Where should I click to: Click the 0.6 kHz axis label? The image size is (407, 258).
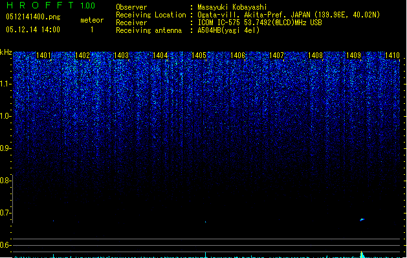[5, 245]
